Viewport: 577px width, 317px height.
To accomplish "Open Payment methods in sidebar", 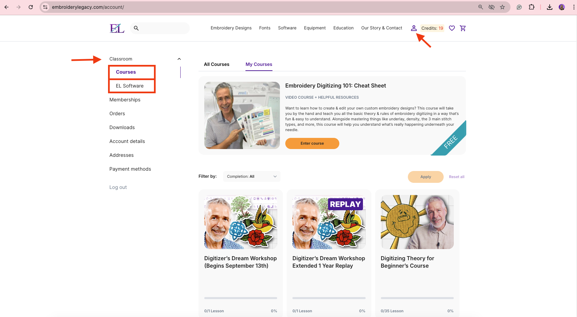I will pyautogui.click(x=130, y=169).
